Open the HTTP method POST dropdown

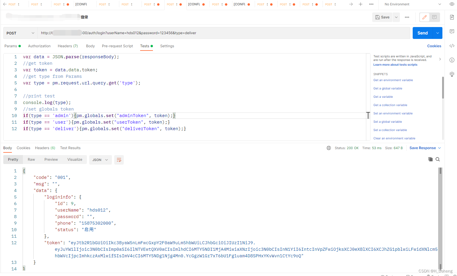(x=20, y=33)
